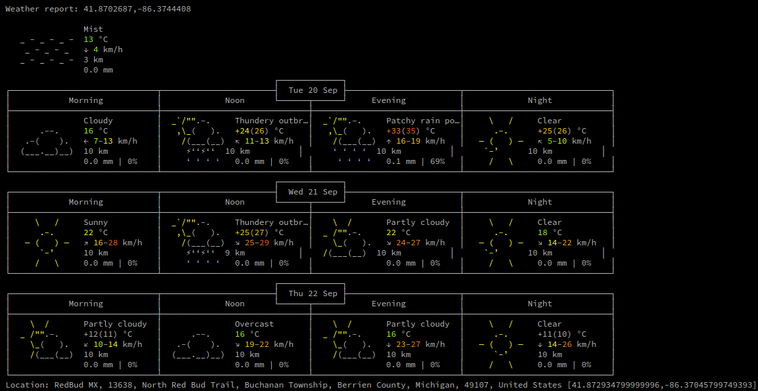Image resolution: width=758 pixels, height=391 pixels.
Task: Click the '0.1 mm | 69%' precipitation value
Action: coord(416,161)
